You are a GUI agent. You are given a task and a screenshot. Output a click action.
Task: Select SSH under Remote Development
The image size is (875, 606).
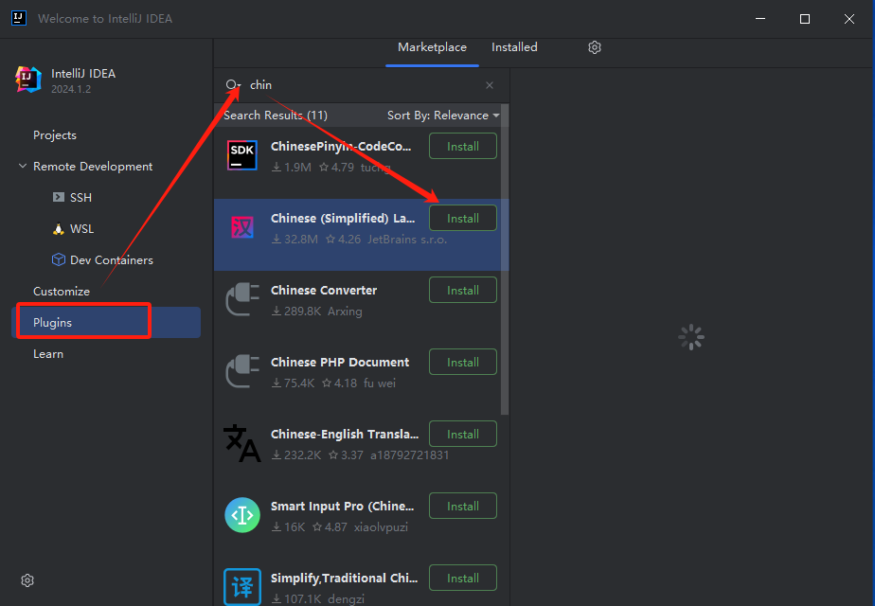(80, 198)
